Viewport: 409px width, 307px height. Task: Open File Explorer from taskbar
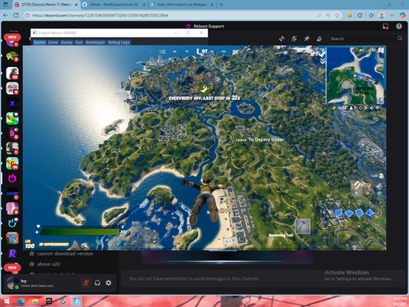[x=35, y=301]
